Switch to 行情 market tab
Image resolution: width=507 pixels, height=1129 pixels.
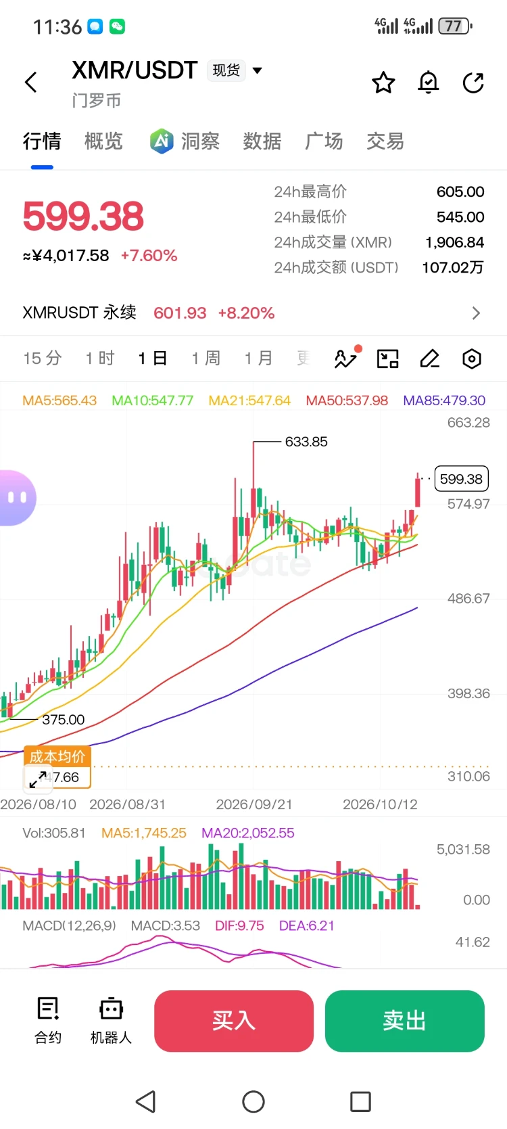pos(42,141)
